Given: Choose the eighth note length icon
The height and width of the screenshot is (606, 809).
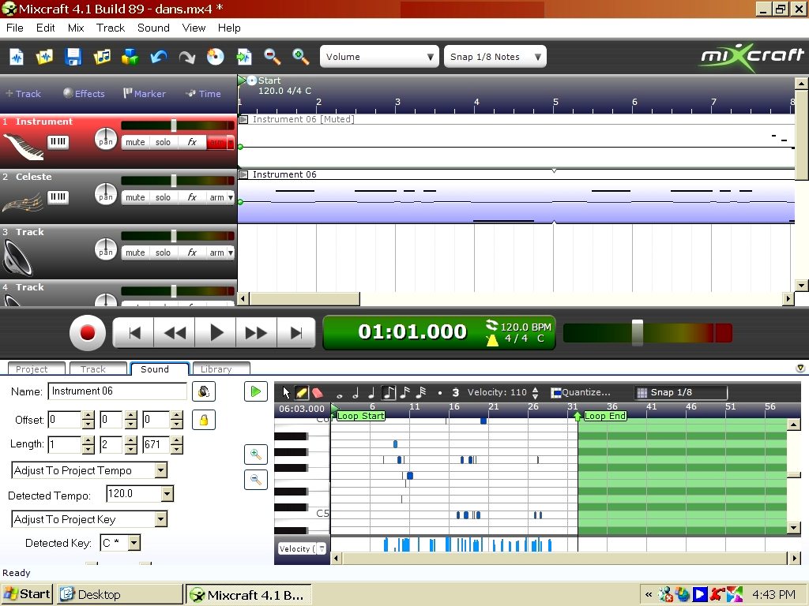Looking at the screenshot, I should tap(389, 393).
